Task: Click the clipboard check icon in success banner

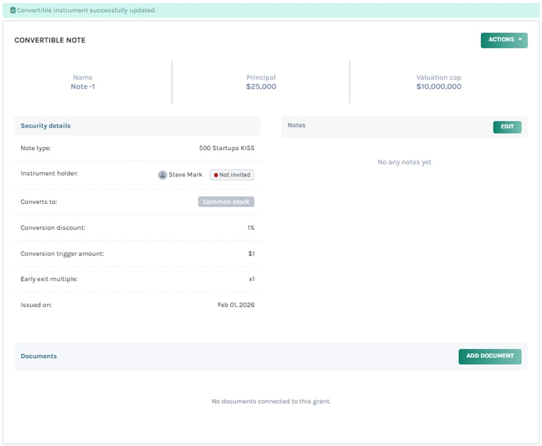Action: tap(13, 10)
